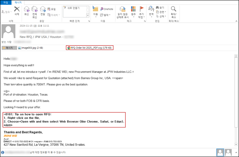The height and width of the screenshot is (157, 239).
Task: Switch to the Message (메시지) ribbon tab
Action: pyautogui.click(x=18, y=3)
